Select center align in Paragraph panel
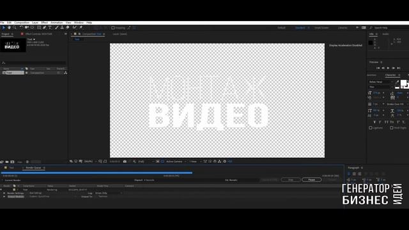This screenshot has height=230, width=409. (x=354, y=174)
